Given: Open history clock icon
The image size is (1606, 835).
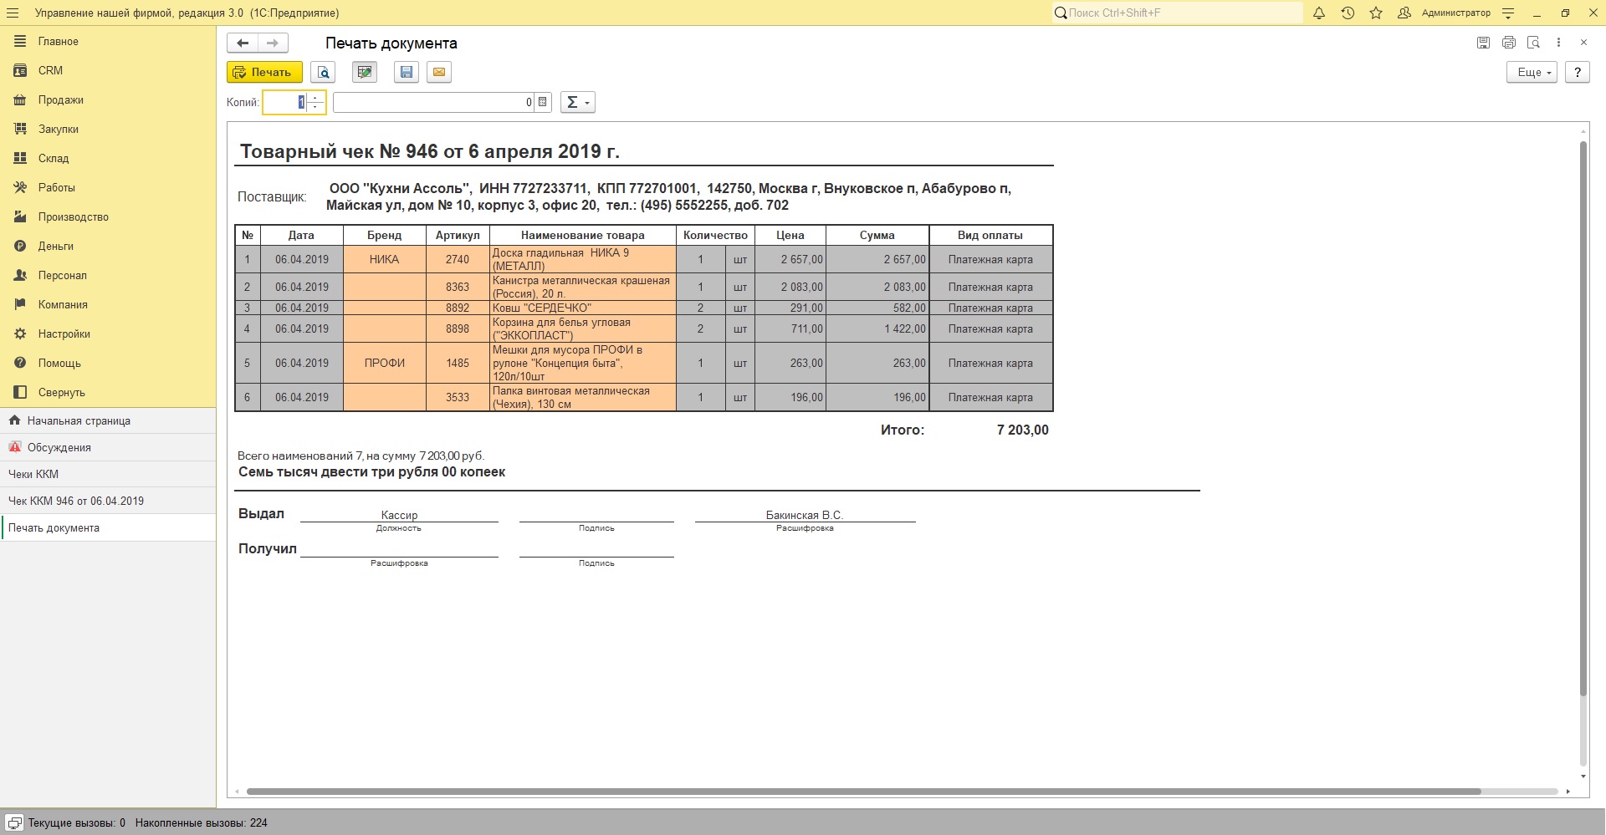Looking at the screenshot, I should 1348,13.
